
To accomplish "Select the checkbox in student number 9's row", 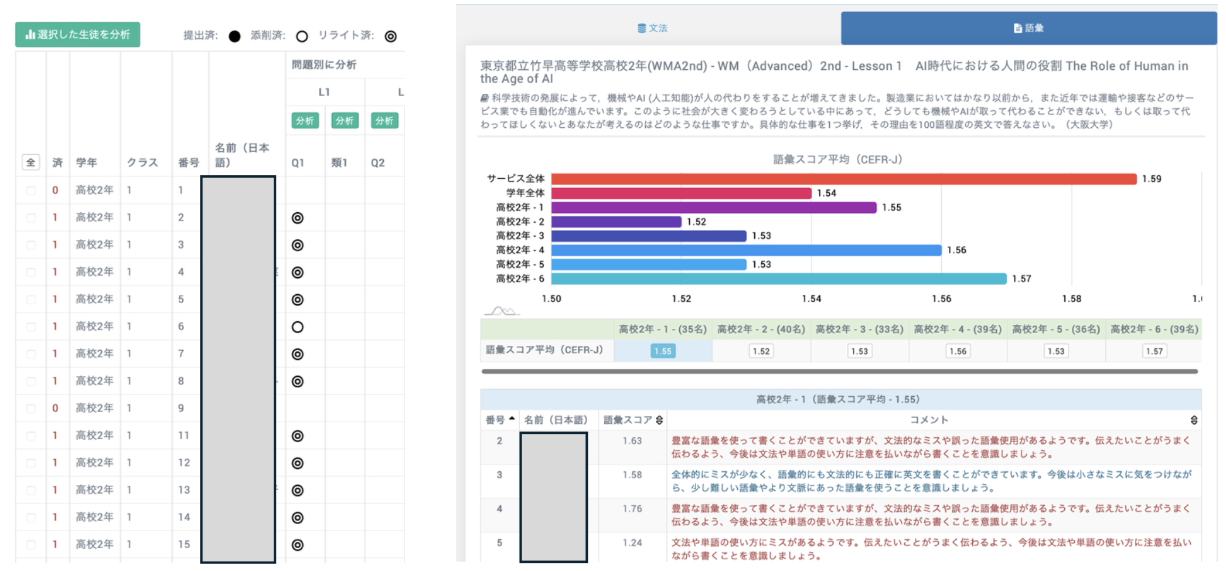I will (31, 409).
